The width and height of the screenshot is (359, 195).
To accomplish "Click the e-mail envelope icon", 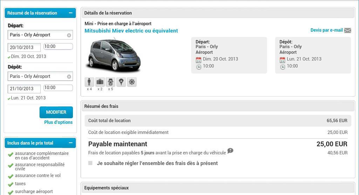I will pyautogui.click(x=347, y=30).
